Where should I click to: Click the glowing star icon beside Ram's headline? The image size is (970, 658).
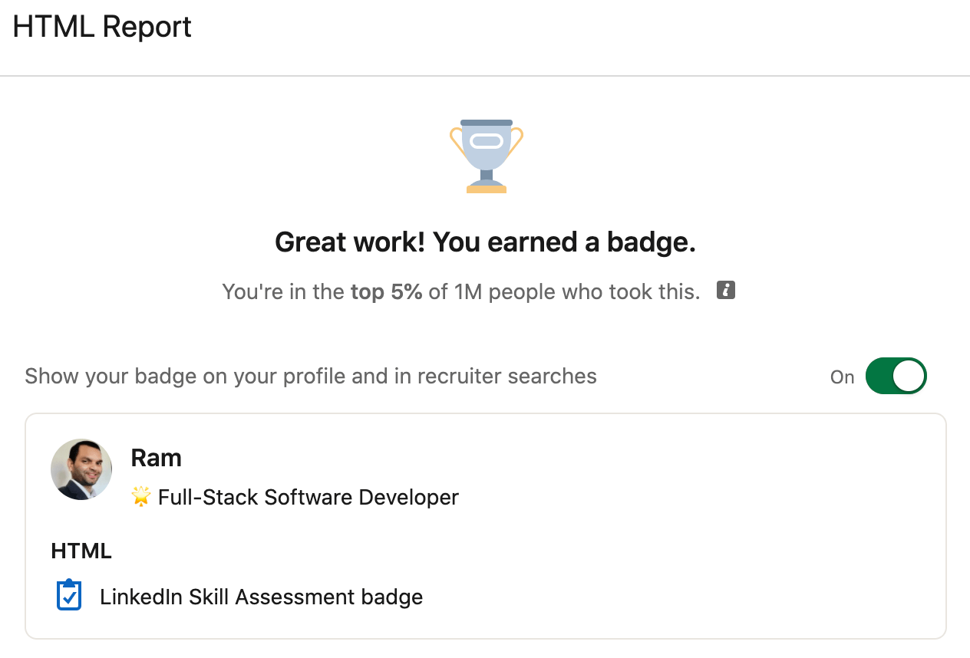[x=140, y=496]
